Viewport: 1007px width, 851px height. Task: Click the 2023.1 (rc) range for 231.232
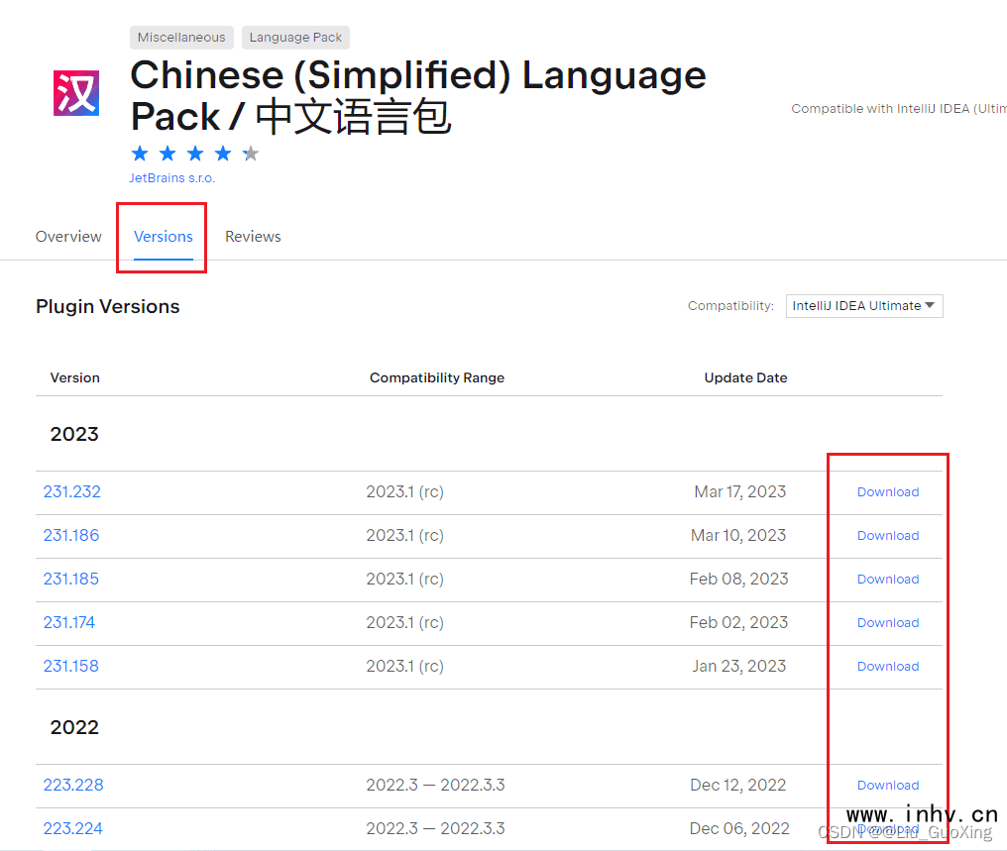point(404,491)
